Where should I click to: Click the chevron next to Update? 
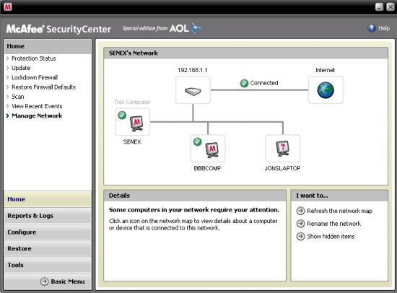click(8, 68)
